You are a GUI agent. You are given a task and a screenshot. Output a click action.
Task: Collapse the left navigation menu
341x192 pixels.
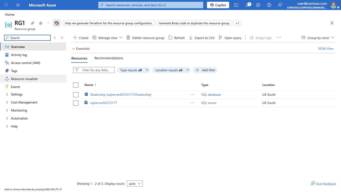coord(62,38)
